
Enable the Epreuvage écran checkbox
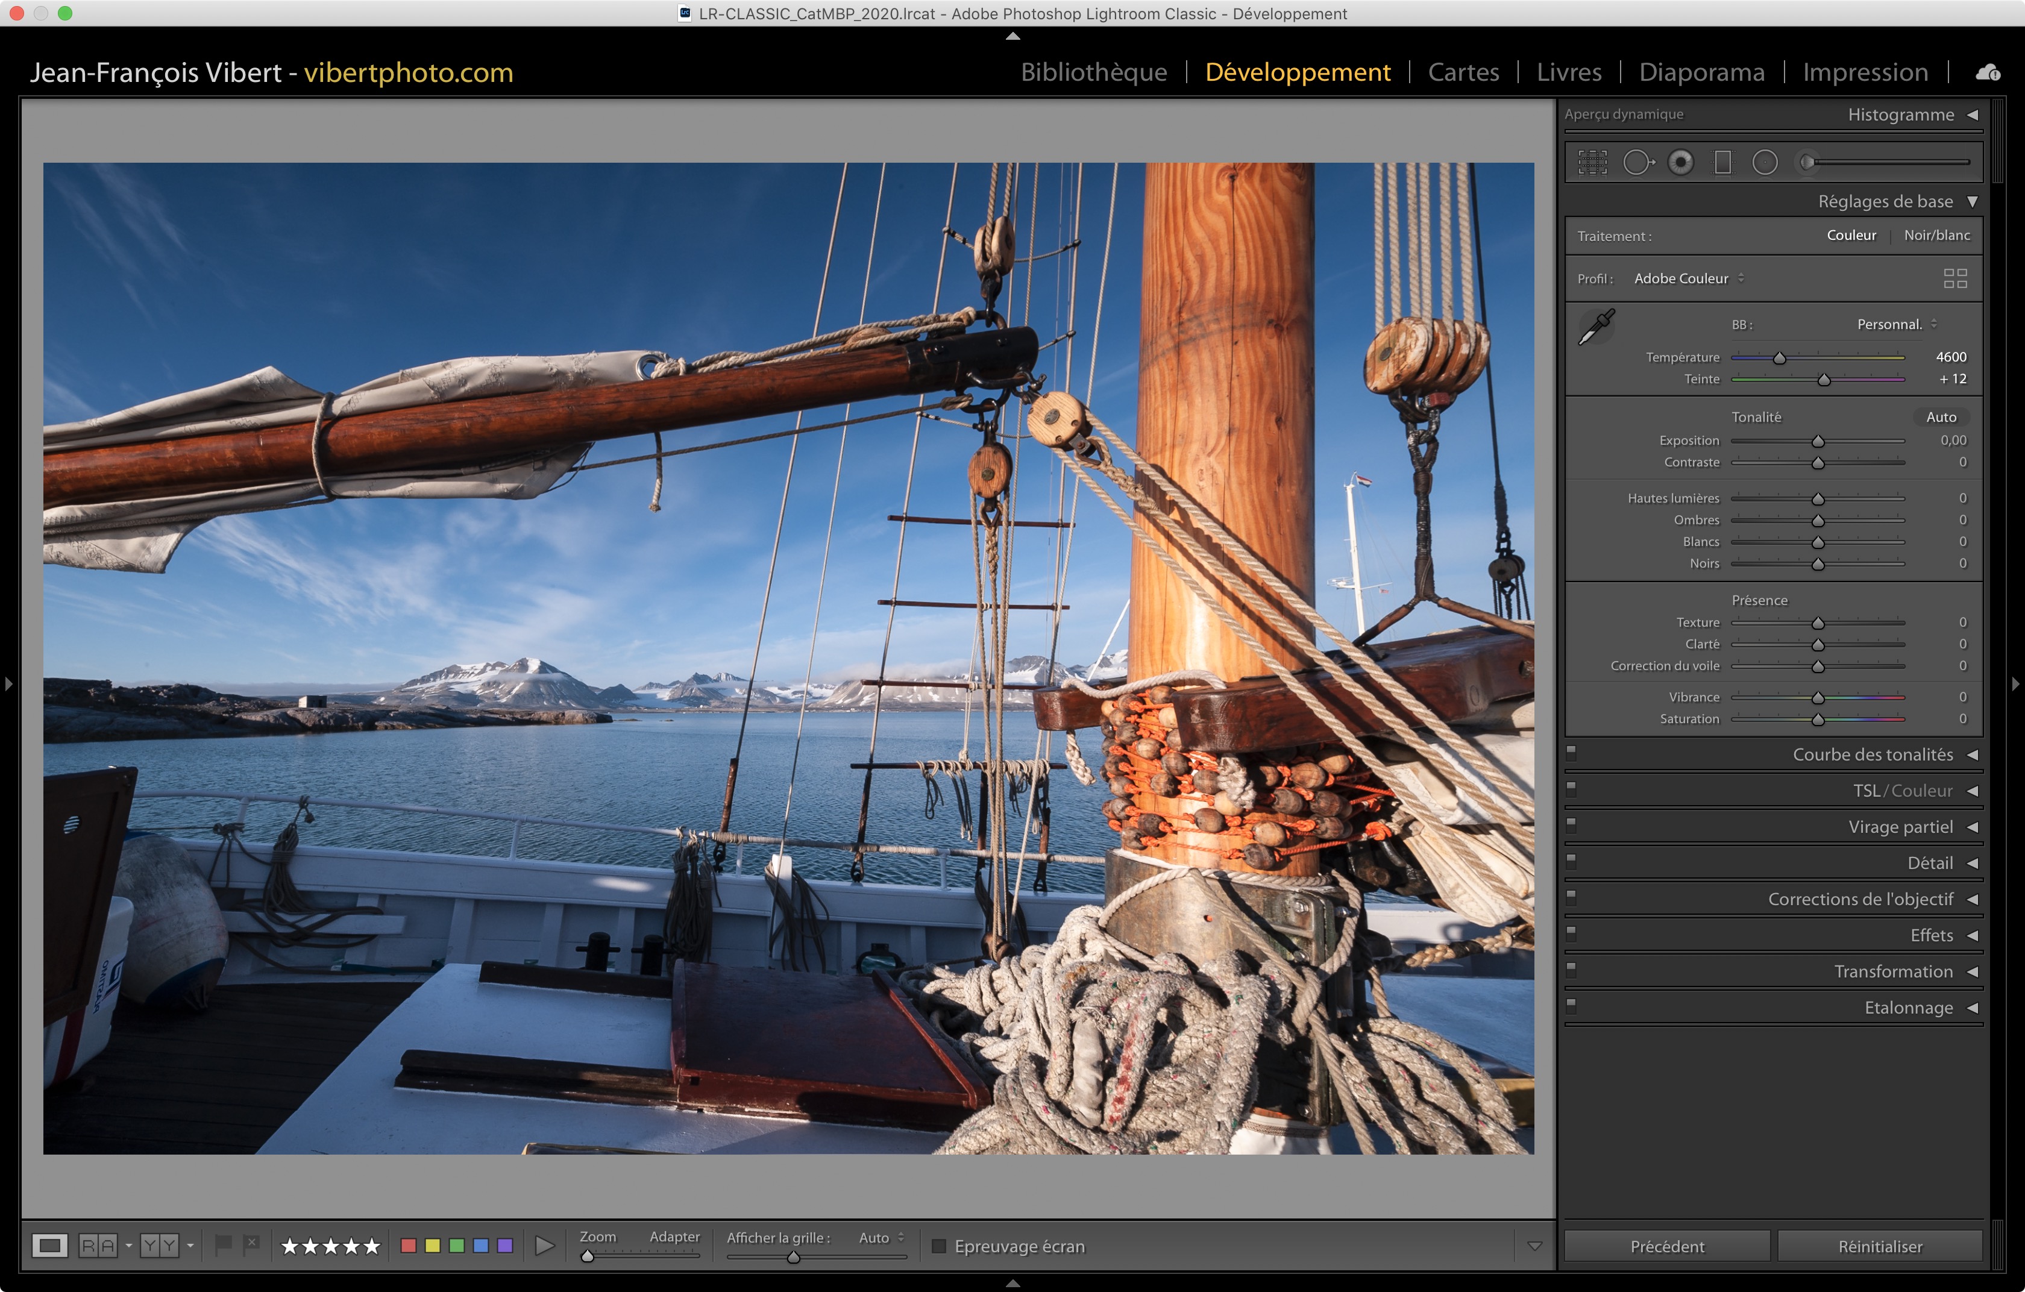938,1246
